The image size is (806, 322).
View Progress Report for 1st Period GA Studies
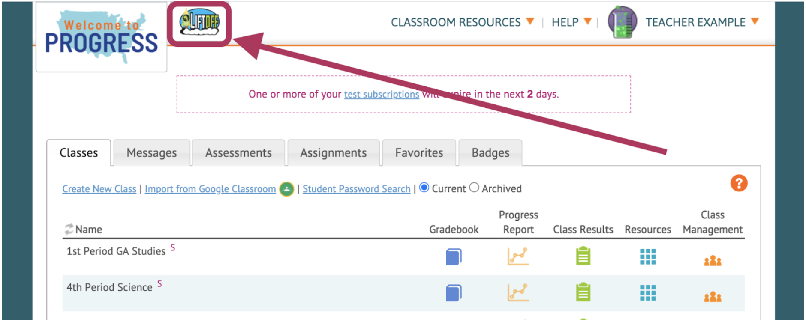click(518, 256)
